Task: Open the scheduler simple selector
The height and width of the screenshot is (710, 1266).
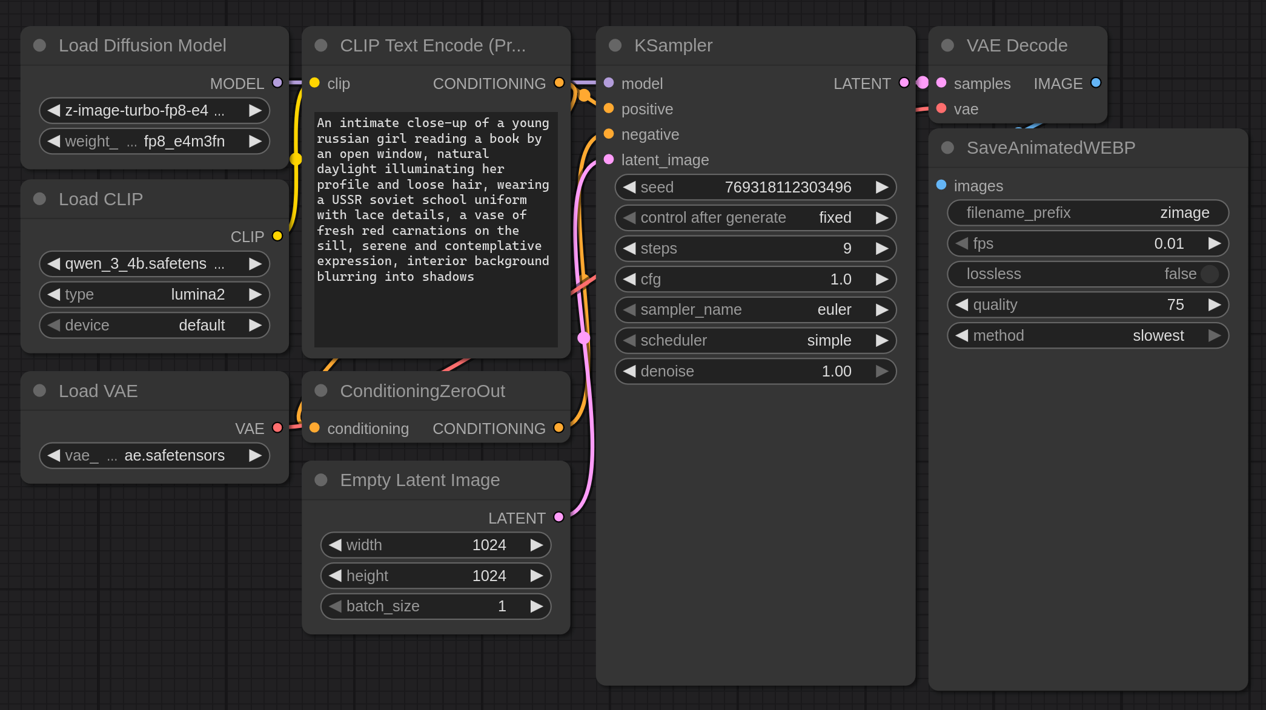Action: [755, 341]
